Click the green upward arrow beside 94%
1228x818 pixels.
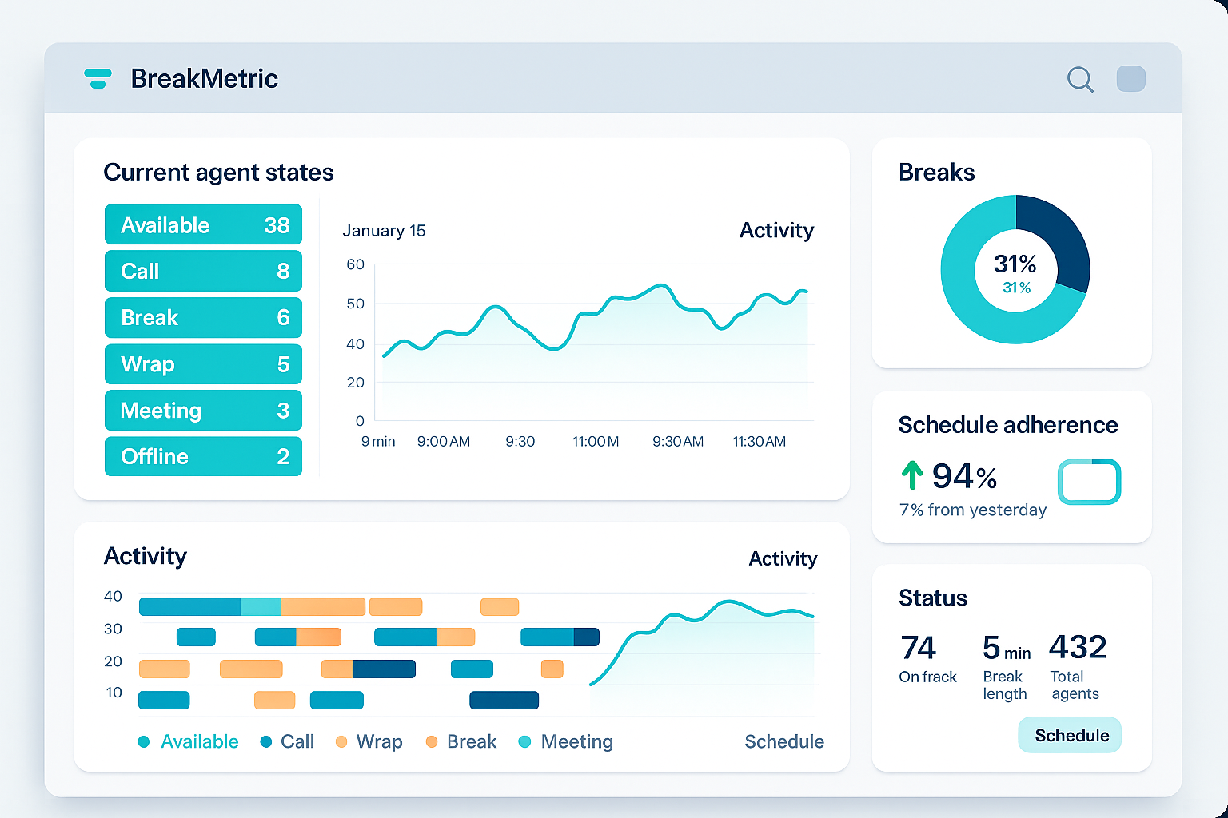(912, 475)
